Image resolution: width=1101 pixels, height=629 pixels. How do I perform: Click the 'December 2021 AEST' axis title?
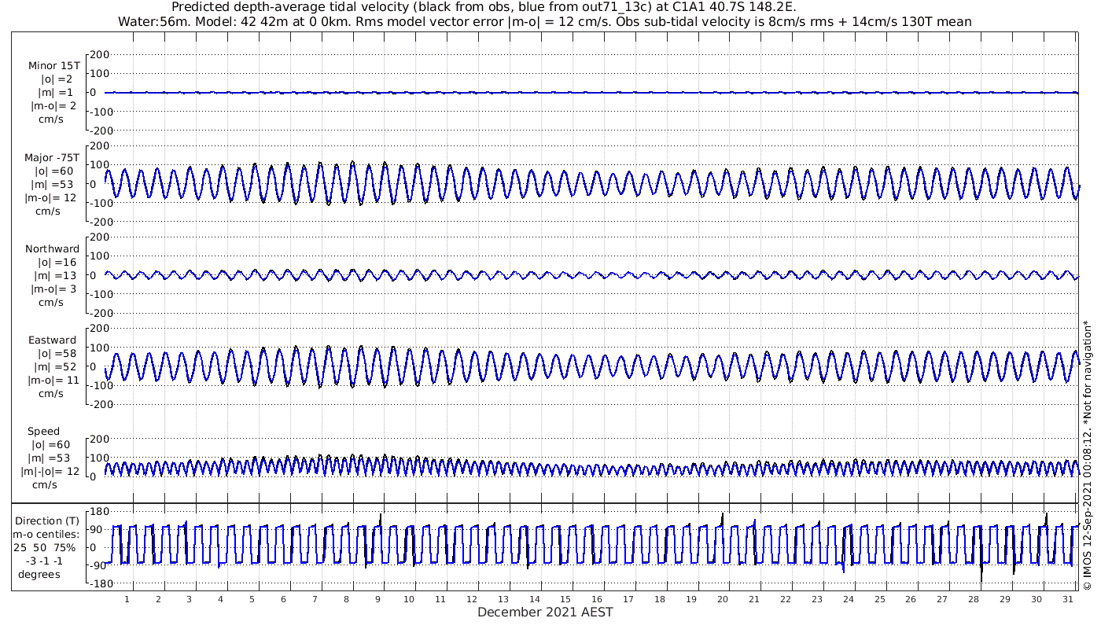coord(545,612)
